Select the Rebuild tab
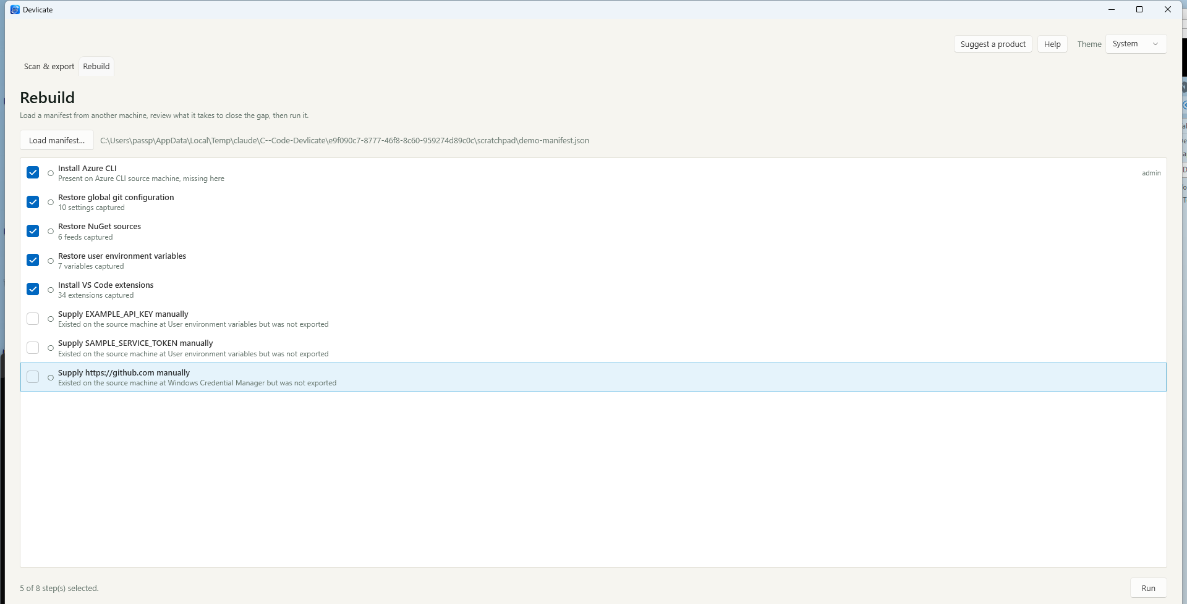Viewport: 1187px width, 604px height. coord(96,67)
